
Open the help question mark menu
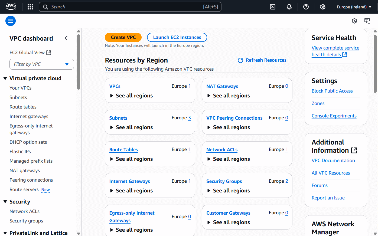tap(306, 7)
